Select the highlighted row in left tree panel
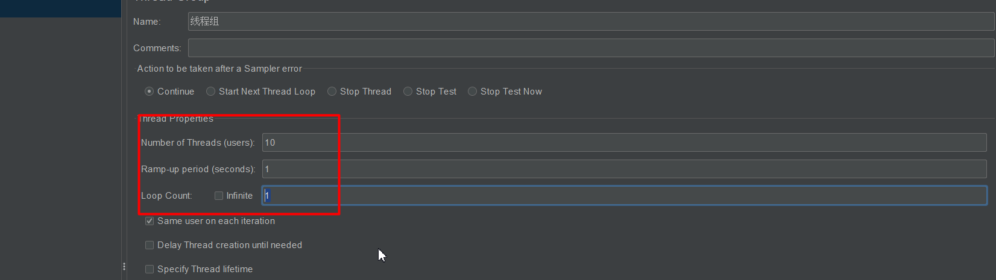996x280 pixels. point(60,8)
